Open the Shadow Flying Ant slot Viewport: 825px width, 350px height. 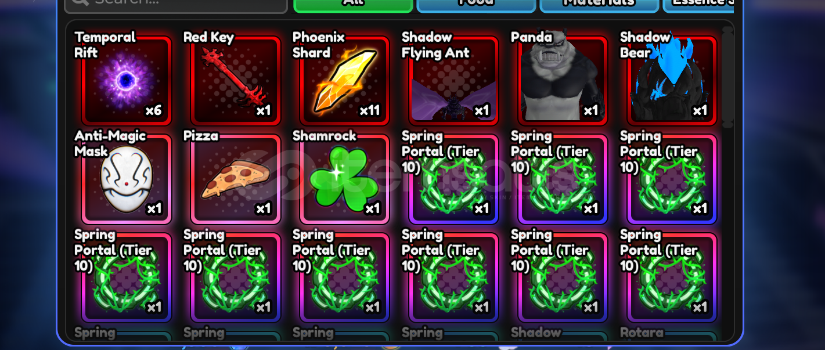(x=454, y=80)
